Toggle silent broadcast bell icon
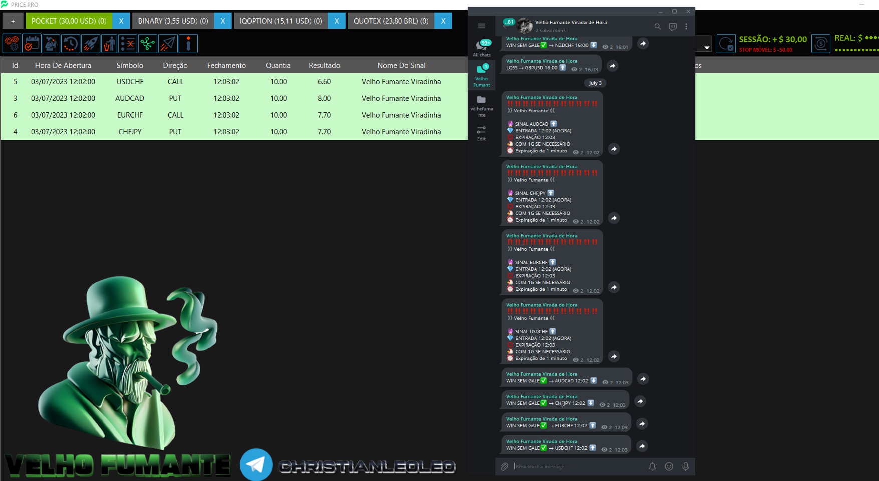Image resolution: width=879 pixels, height=481 pixels. (652, 466)
